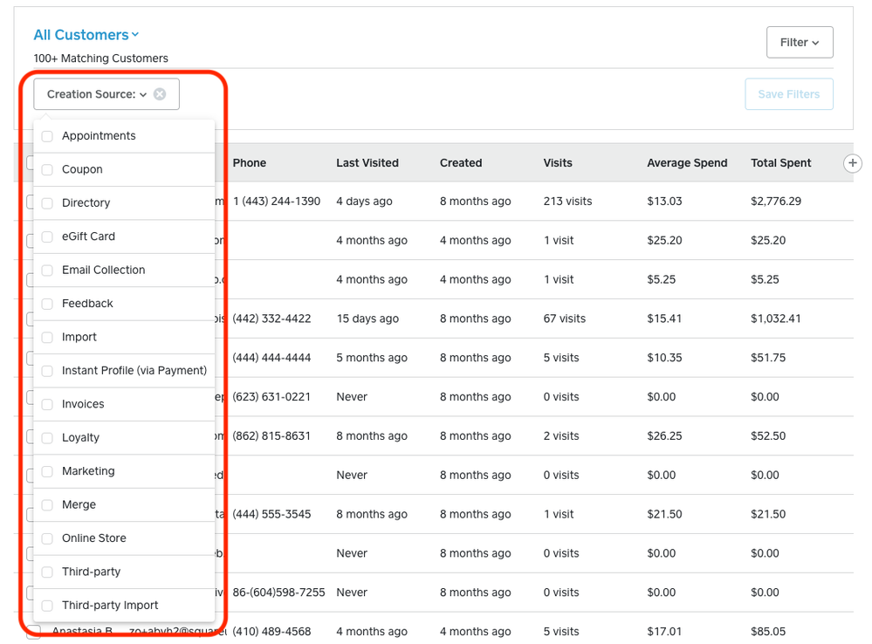The image size is (872, 644).
Task: Open customer row with 213 visits
Action: pyautogui.click(x=566, y=202)
